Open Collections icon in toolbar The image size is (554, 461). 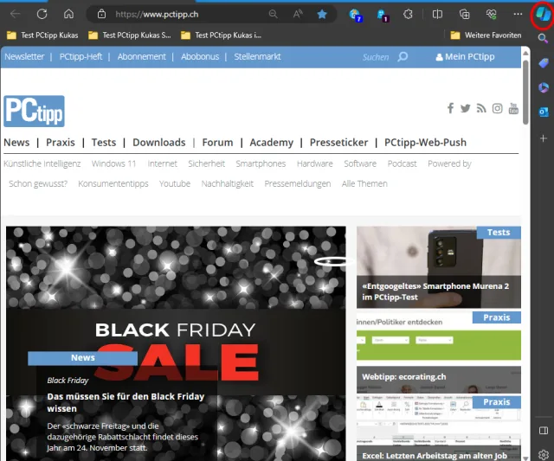(464, 14)
